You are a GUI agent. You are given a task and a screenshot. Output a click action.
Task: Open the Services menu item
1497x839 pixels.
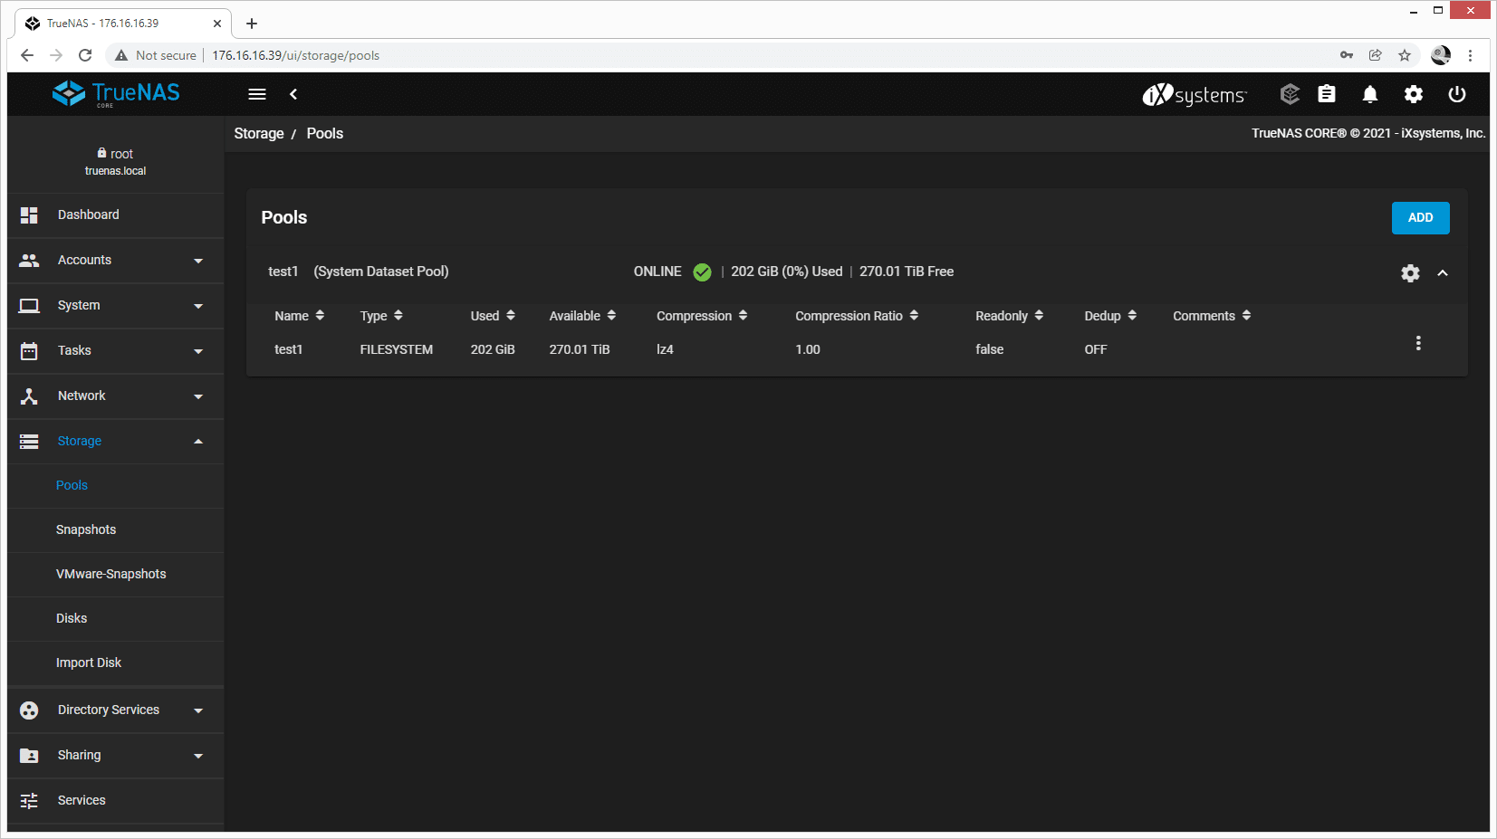(x=116, y=801)
